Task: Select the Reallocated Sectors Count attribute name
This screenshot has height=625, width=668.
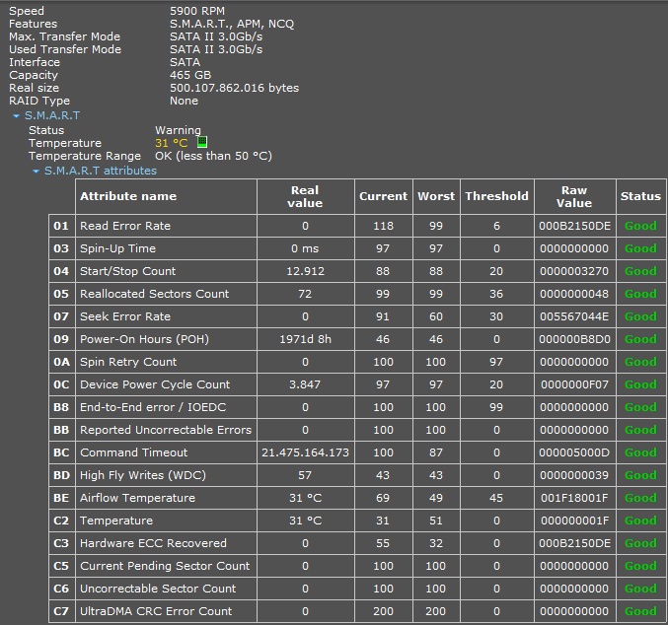Action: coord(155,294)
